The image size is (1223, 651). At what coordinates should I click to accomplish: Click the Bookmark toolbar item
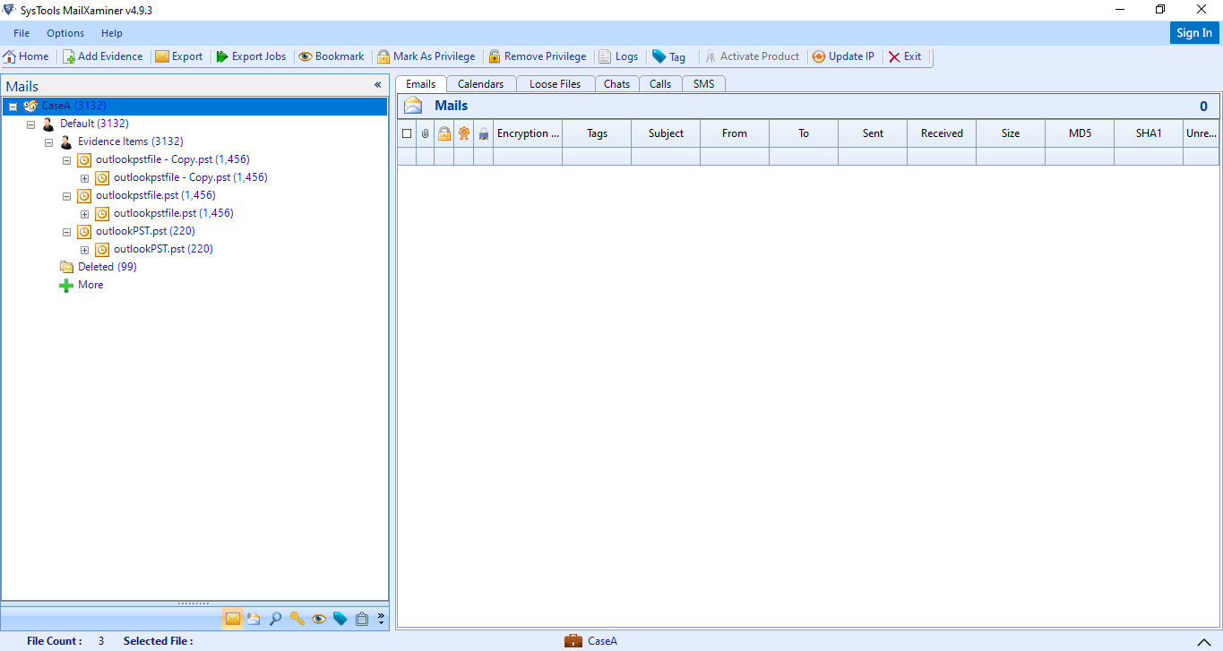[332, 56]
